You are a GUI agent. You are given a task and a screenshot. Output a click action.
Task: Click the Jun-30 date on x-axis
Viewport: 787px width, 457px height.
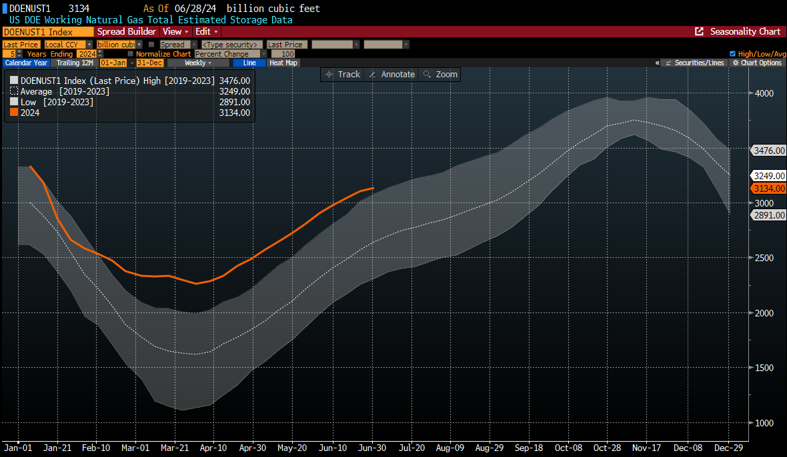372,448
